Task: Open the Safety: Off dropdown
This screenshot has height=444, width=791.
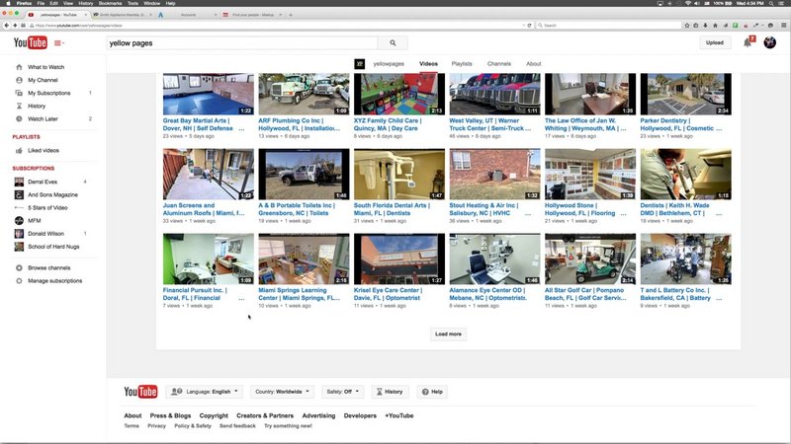Action: [x=342, y=392]
